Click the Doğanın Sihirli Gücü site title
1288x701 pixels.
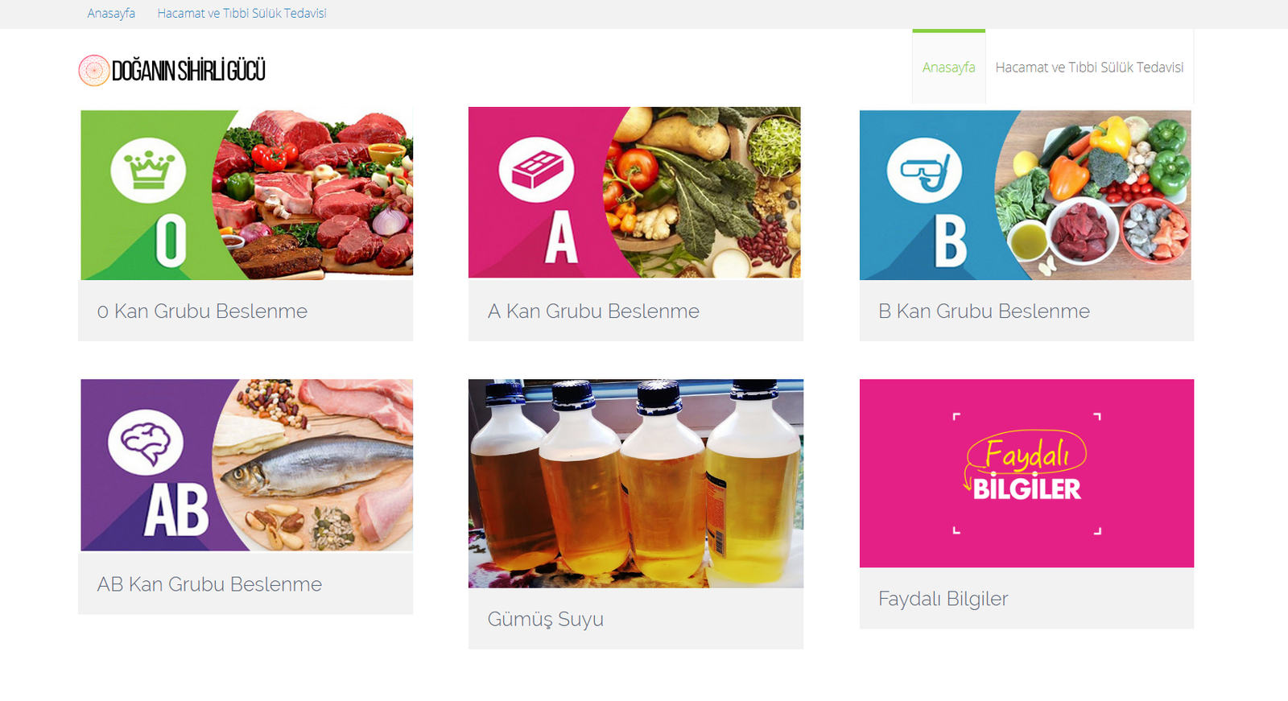pos(188,71)
